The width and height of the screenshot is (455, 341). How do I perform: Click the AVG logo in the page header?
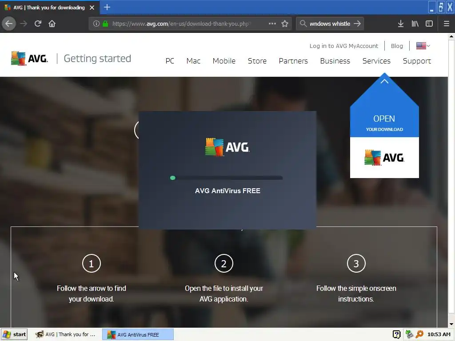coord(29,59)
